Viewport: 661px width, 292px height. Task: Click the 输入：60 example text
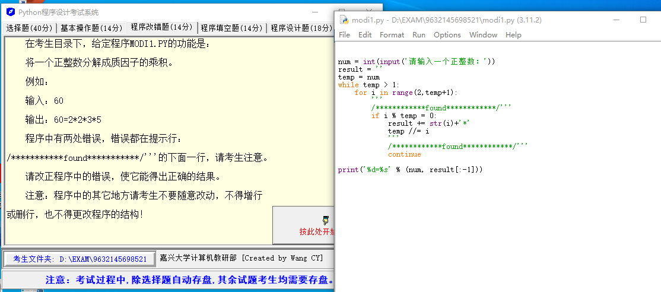click(45, 101)
